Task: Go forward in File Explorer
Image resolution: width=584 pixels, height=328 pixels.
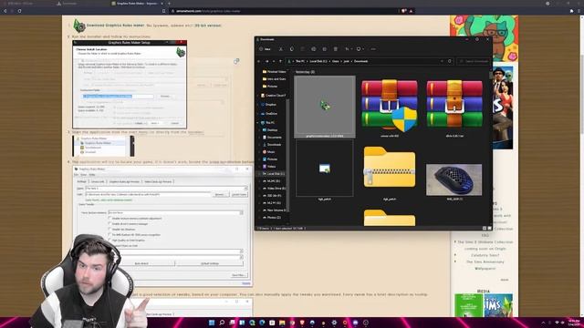Action: pos(266,61)
